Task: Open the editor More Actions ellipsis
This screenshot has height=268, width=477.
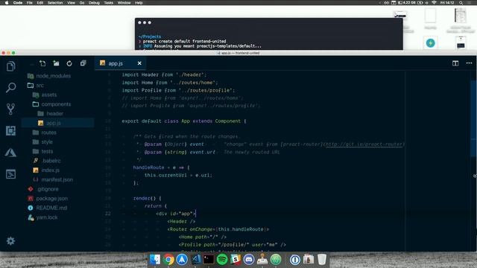Action: click(x=469, y=63)
